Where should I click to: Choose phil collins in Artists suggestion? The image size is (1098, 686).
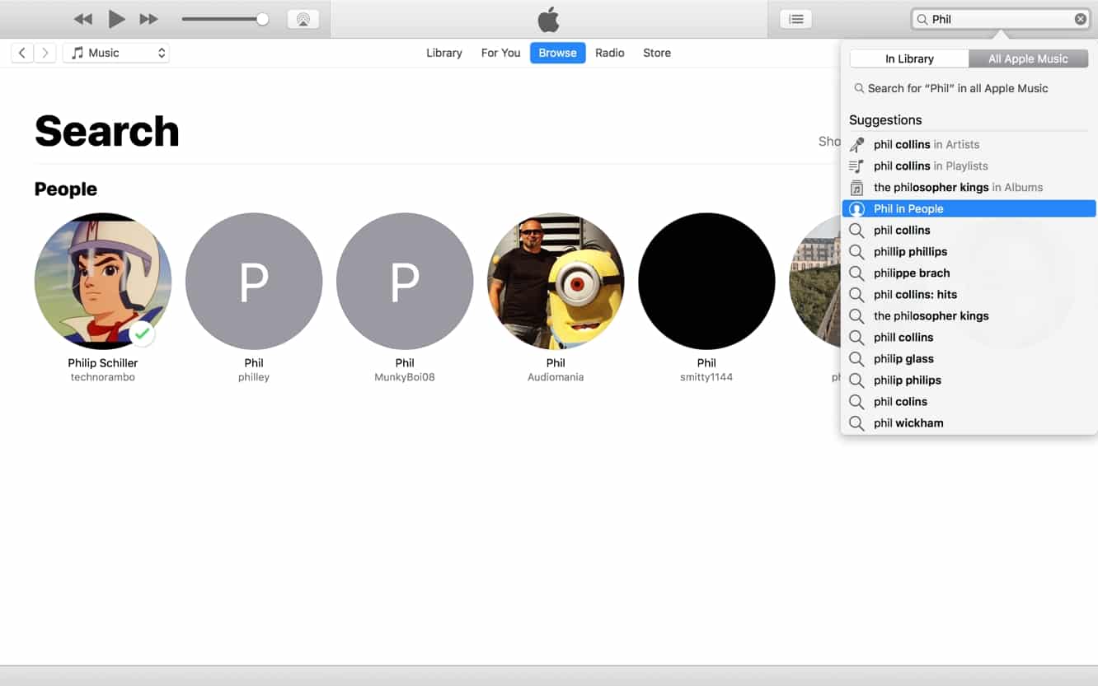[969, 144]
